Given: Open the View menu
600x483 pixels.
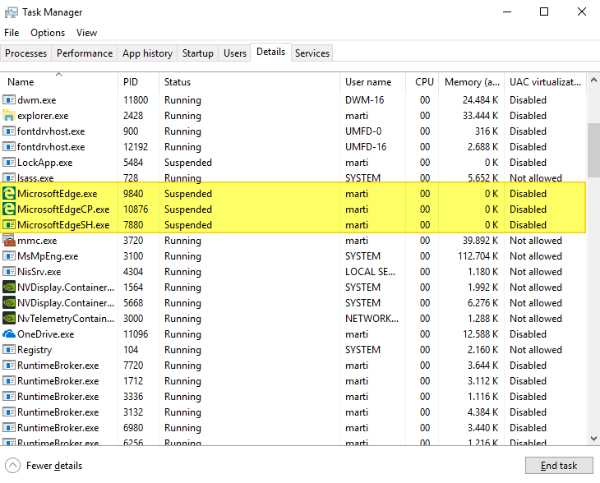Looking at the screenshot, I should pos(86,33).
